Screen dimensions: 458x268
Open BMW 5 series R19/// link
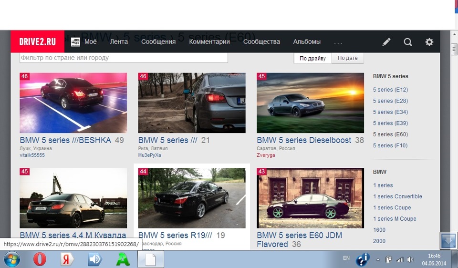pyautogui.click(x=175, y=235)
